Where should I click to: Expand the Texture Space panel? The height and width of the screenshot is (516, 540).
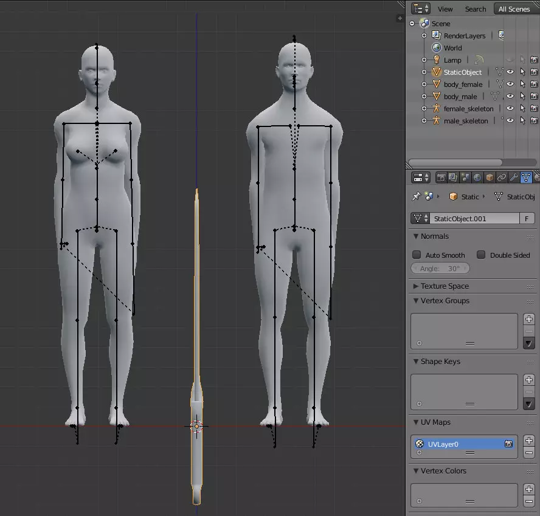[445, 286]
